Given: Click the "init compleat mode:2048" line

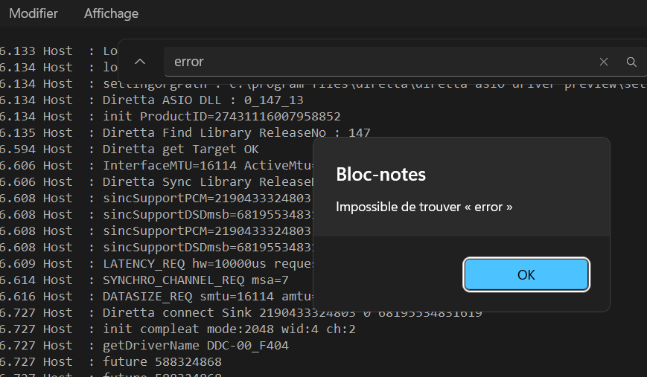Looking at the screenshot, I should point(229,329).
